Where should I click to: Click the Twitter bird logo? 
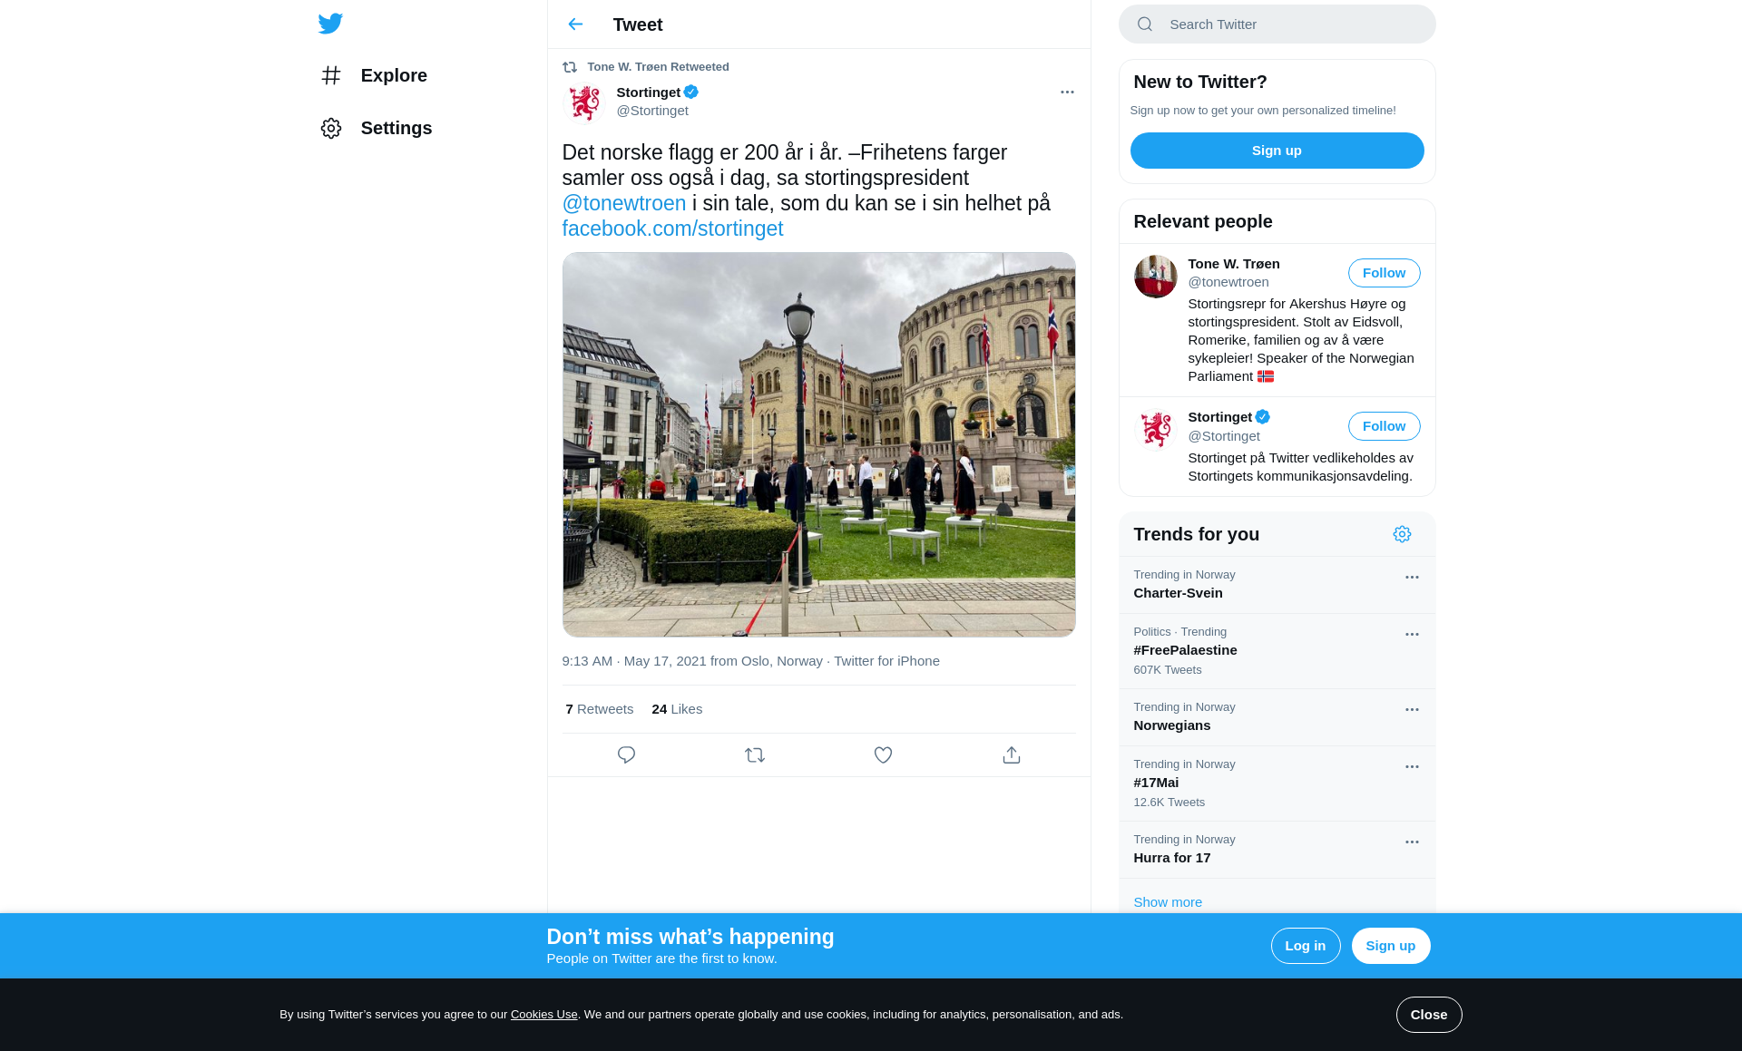click(330, 24)
